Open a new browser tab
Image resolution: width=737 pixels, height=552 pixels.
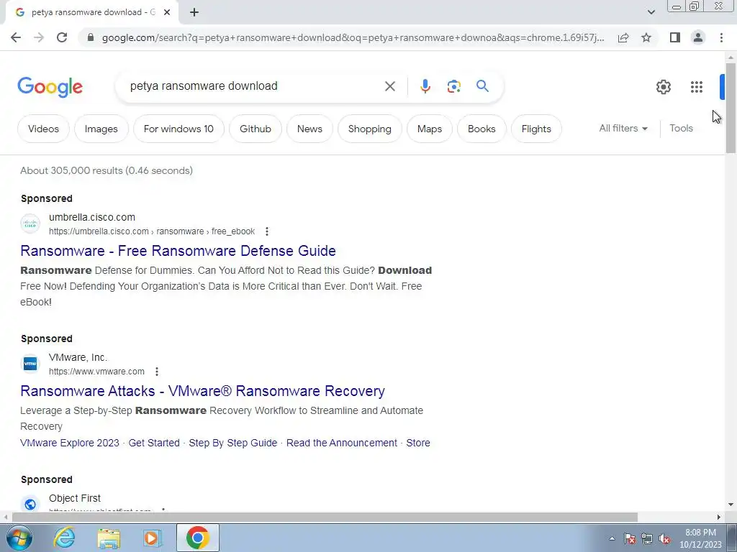tap(194, 13)
